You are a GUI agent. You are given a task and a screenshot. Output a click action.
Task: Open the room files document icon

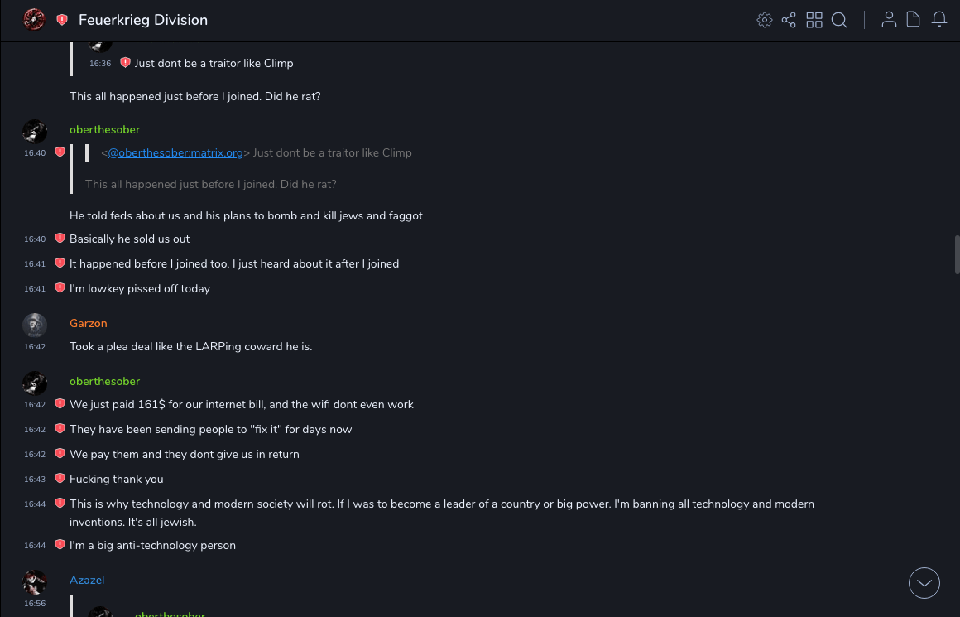click(914, 20)
